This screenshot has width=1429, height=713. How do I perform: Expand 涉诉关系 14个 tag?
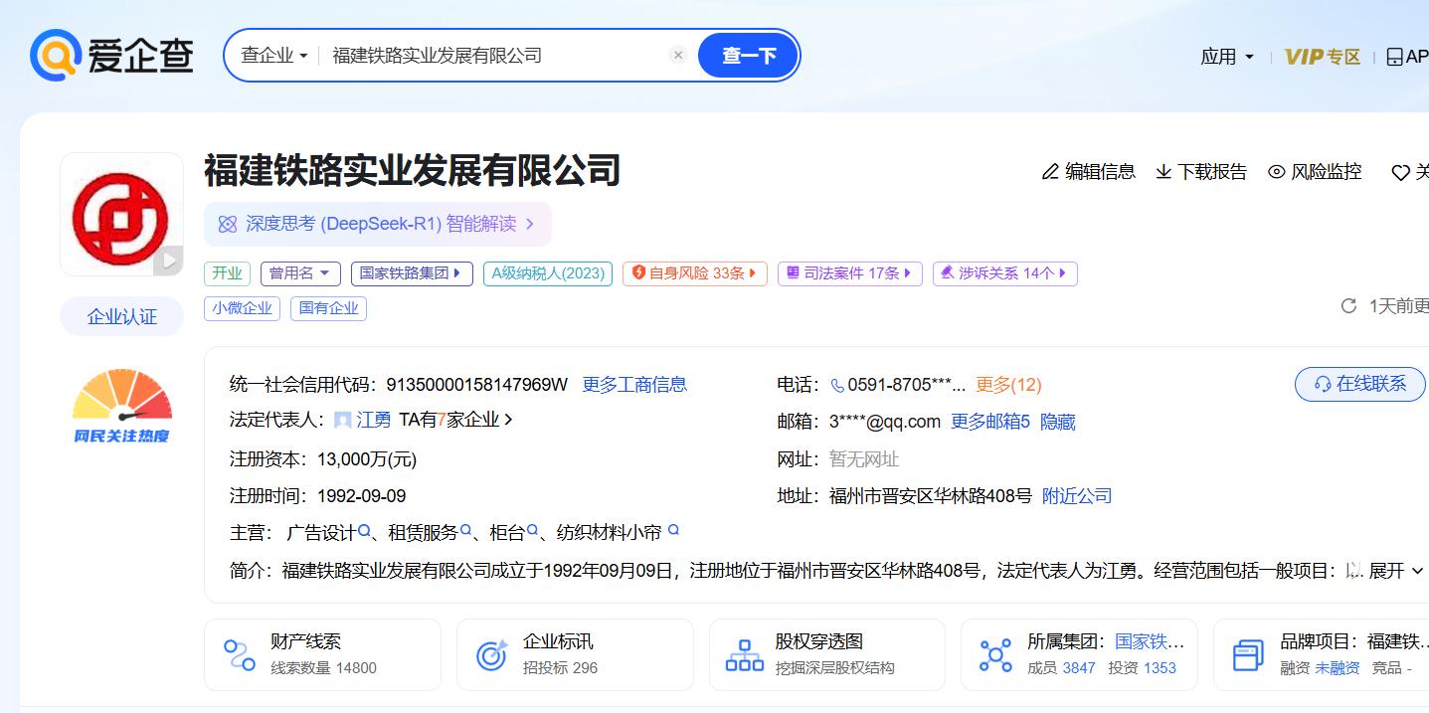pos(1005,273)
